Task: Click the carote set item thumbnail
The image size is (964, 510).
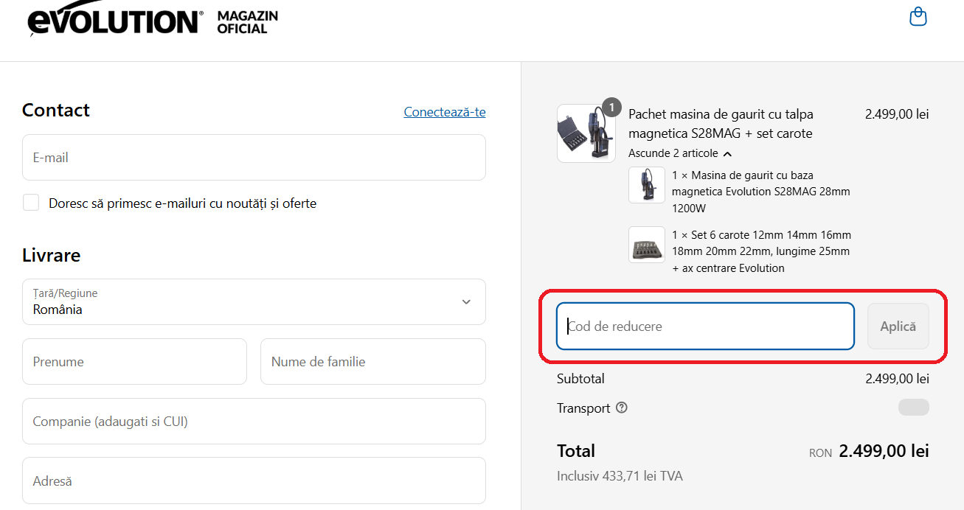Action: pos(647,244)
